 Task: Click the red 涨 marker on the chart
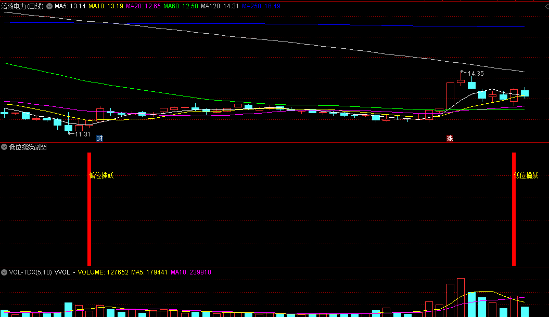coord(450,138)
